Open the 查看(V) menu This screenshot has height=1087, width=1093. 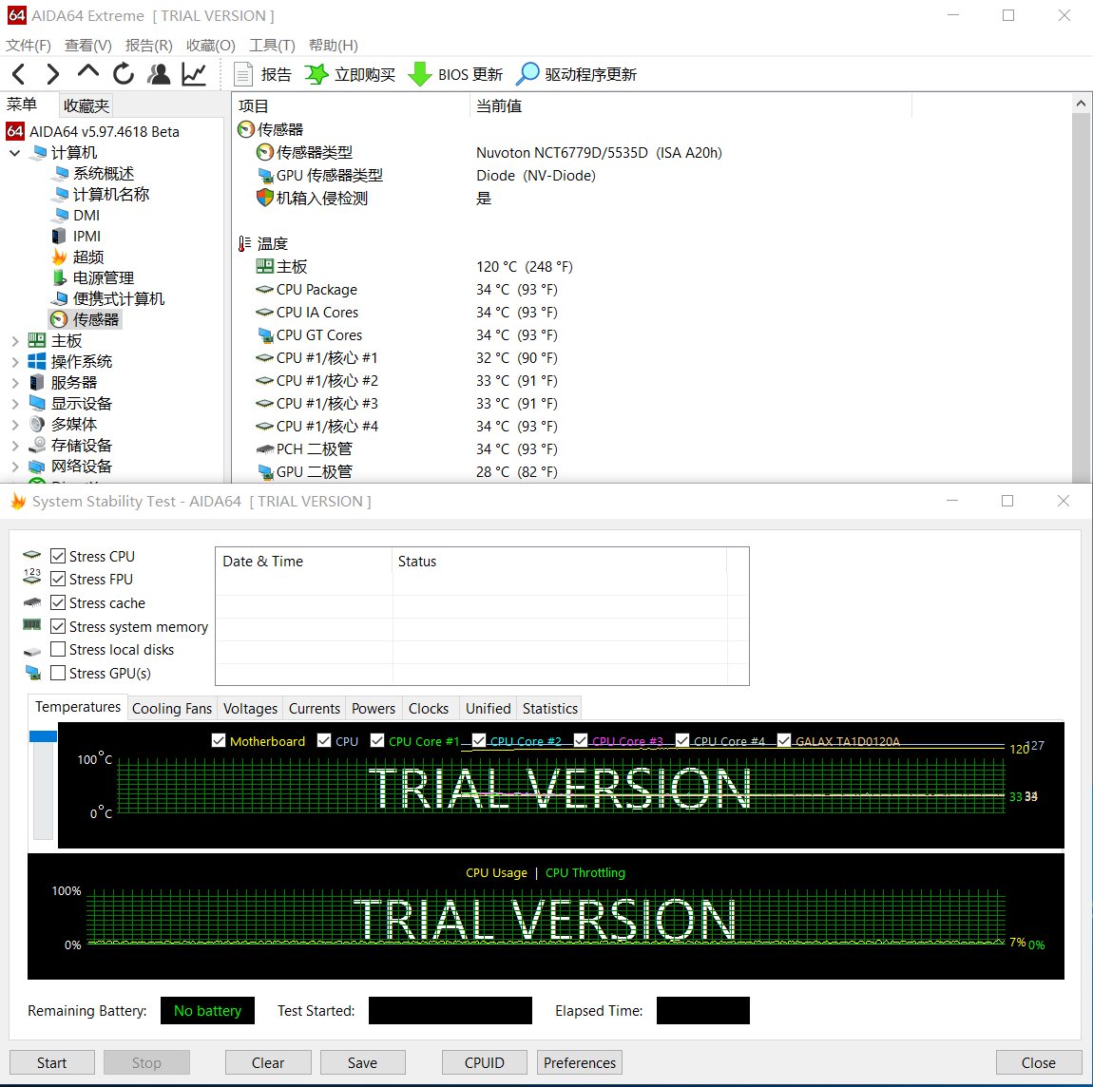click(x=88, y=46)
